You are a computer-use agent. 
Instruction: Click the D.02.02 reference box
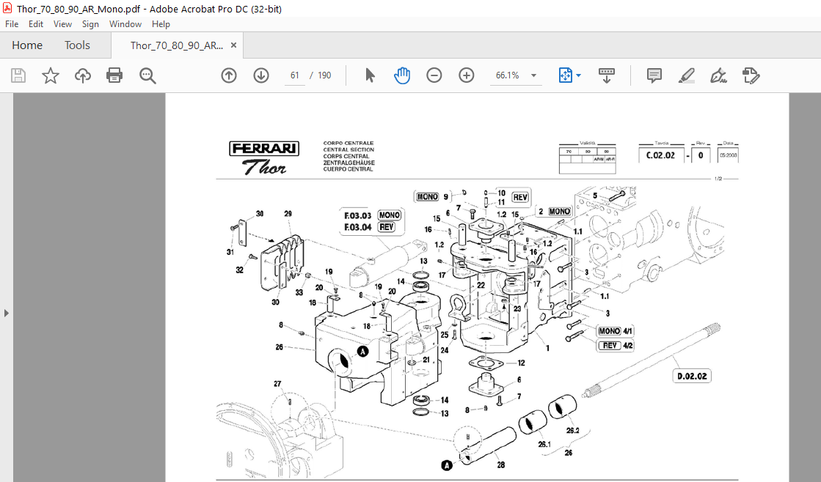click(692, 376)
